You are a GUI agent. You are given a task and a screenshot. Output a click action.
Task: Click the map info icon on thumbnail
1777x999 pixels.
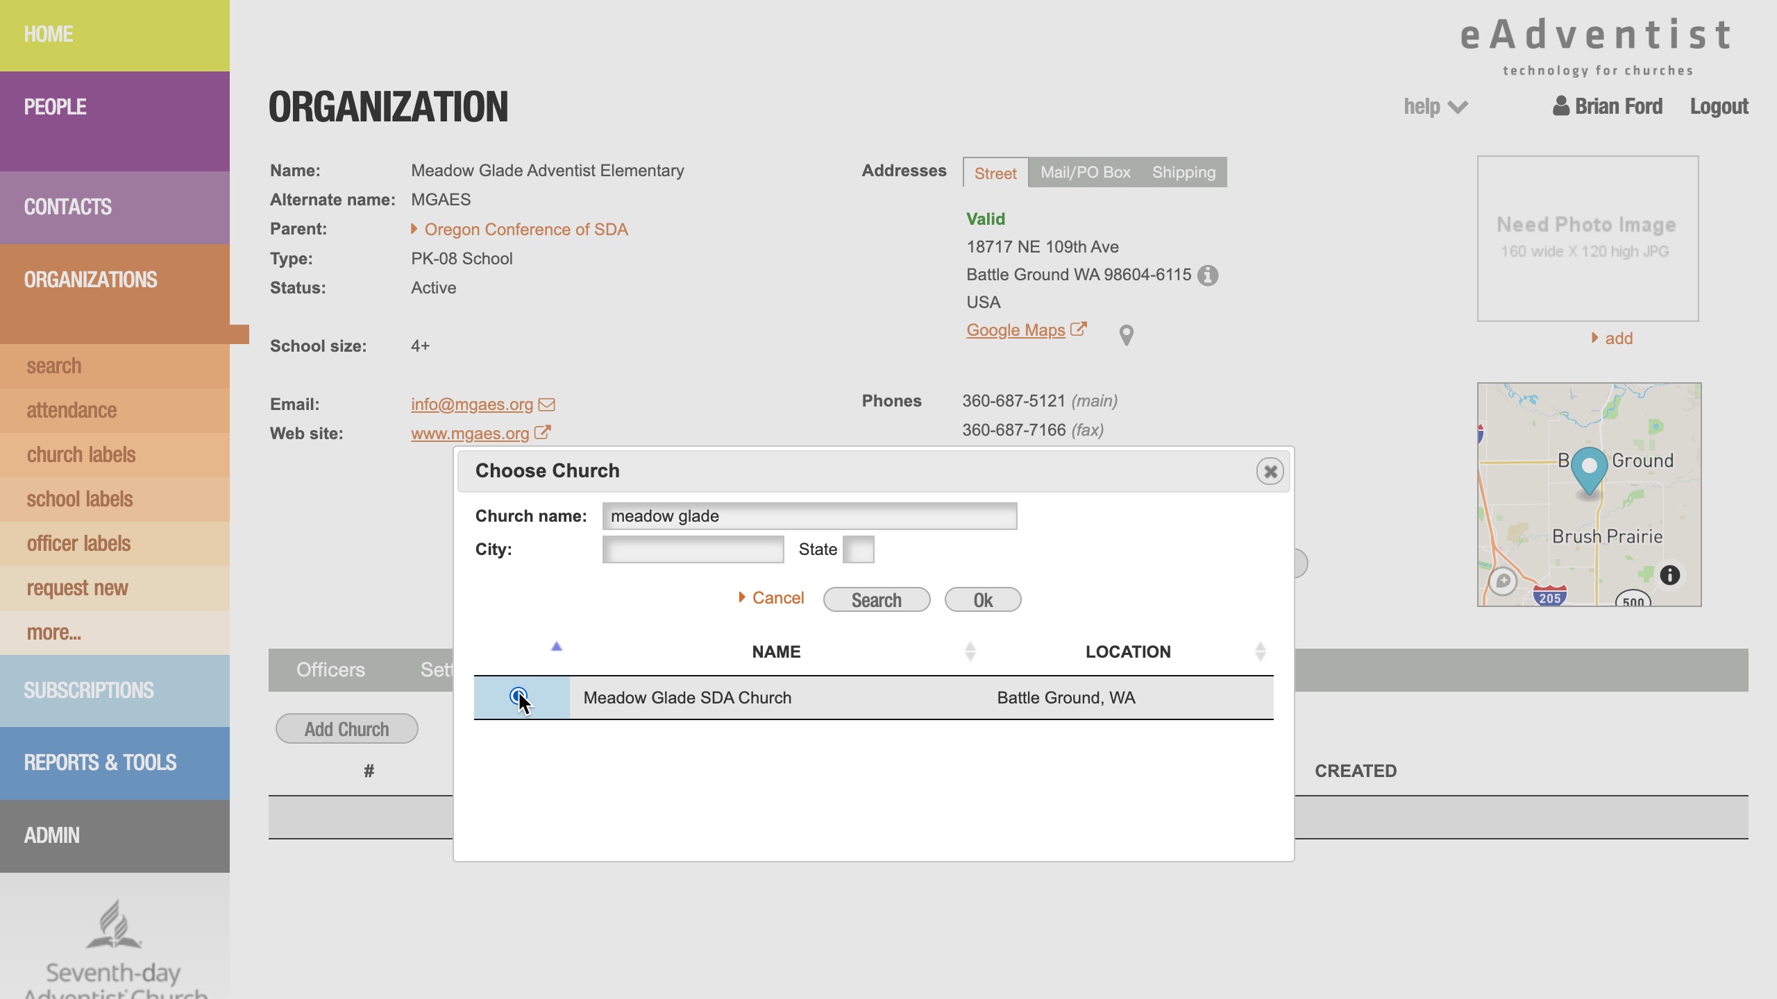pyautogui.click(x=1669, y=574)
